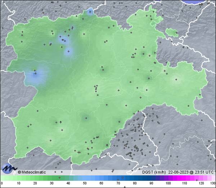Click the teal scale segment above 40
Viewport: 216px width, 188px height.
click(x=68, y=178)
